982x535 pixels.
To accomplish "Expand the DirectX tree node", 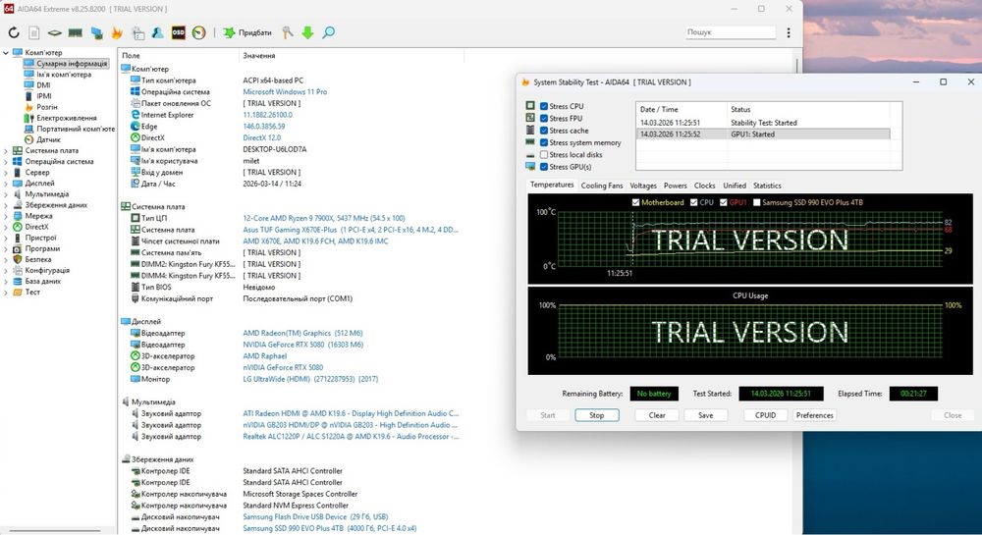I will click(x=6, y=227).
